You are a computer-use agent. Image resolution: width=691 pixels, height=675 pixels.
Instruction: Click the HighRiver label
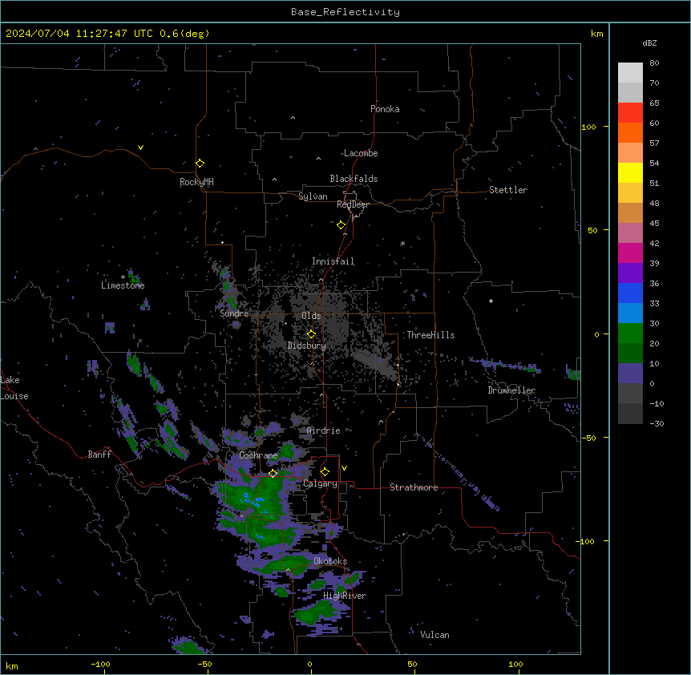[345, 596]
